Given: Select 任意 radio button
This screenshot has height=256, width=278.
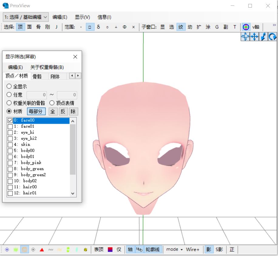Looking at the screenshot, I should coord(9,95).
